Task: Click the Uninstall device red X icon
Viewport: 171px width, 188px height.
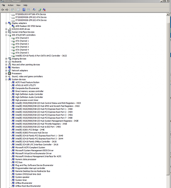Action: [44, 10]
